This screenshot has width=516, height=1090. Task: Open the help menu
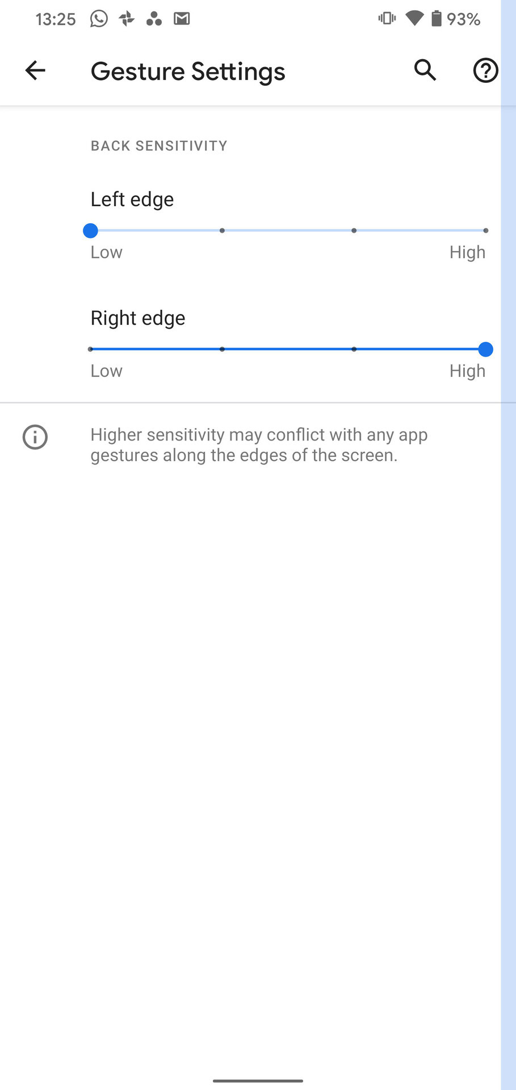[485, 70]
